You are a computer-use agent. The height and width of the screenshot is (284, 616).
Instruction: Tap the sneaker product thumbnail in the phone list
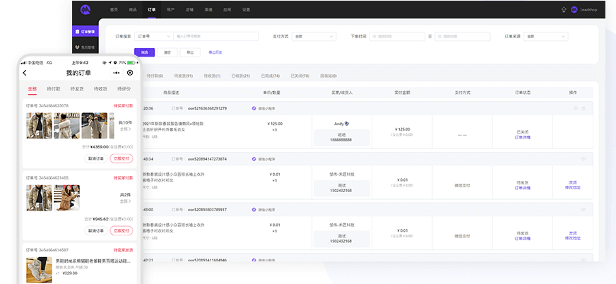pos(40,270)
